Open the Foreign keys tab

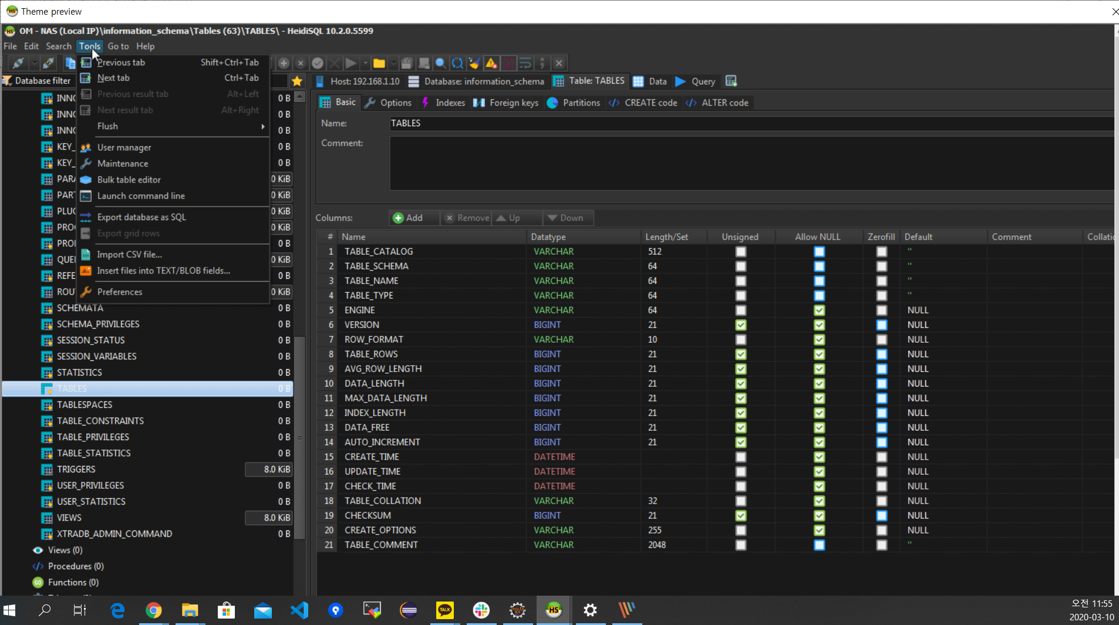505,103
